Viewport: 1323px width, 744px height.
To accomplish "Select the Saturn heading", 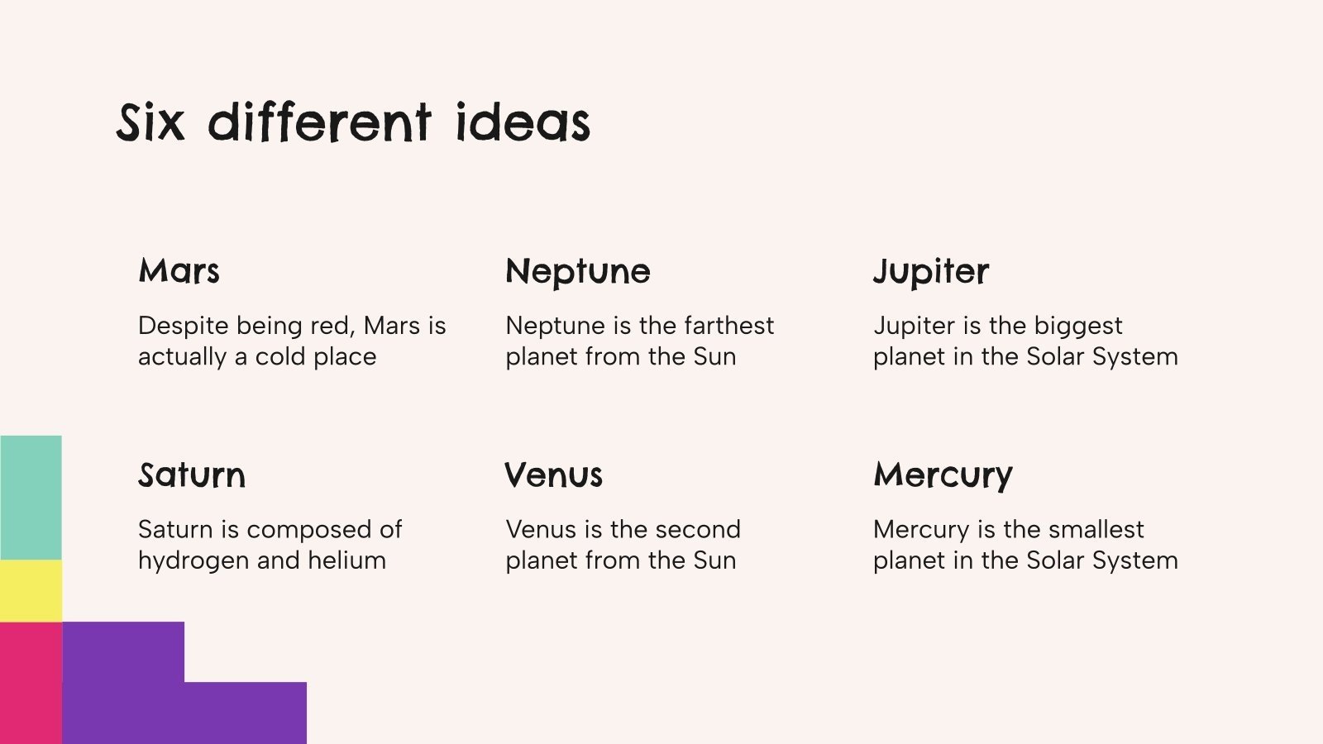I will pyautogui.click(x=192, y=475).
